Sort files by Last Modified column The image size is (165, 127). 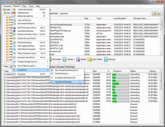[122, 18]
